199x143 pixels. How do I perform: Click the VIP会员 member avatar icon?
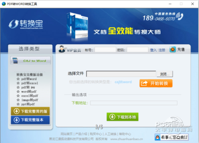(62, 49)
